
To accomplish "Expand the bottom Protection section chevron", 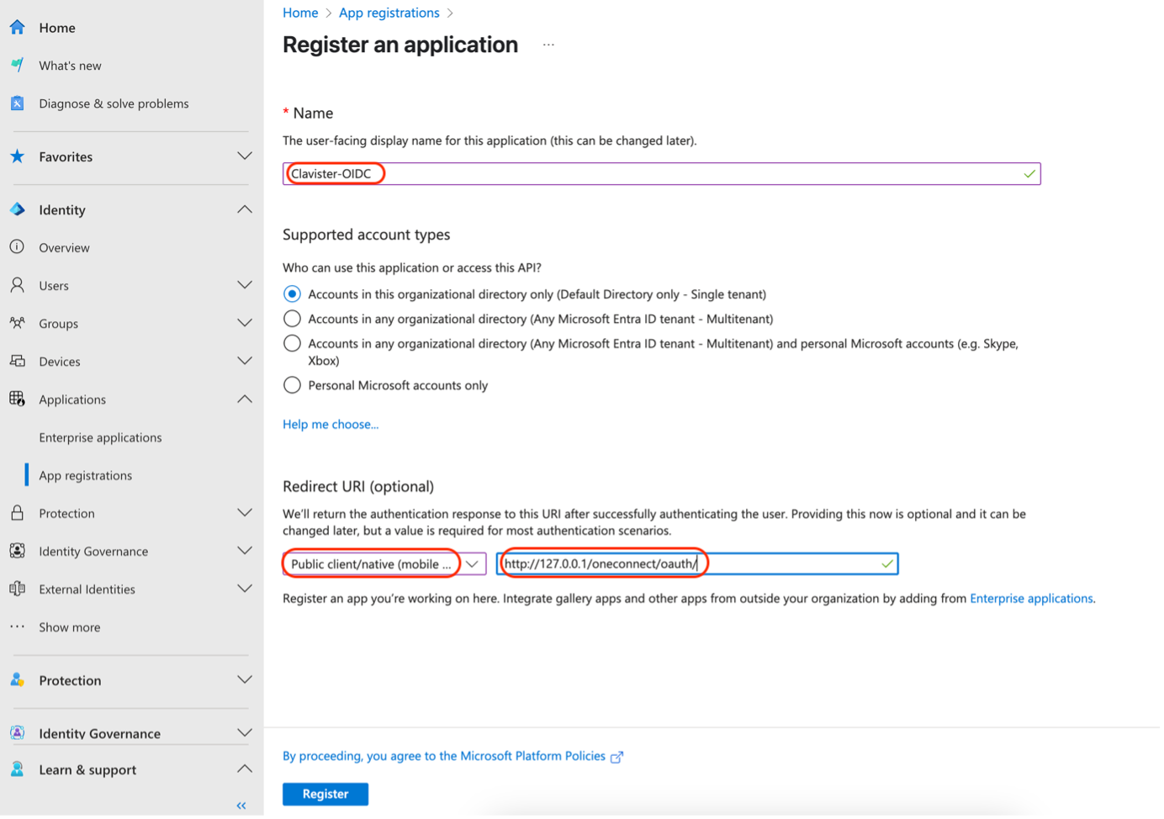I will pos(244,679).
